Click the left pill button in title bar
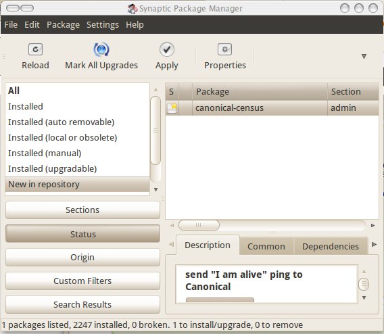 click(13, 8)
